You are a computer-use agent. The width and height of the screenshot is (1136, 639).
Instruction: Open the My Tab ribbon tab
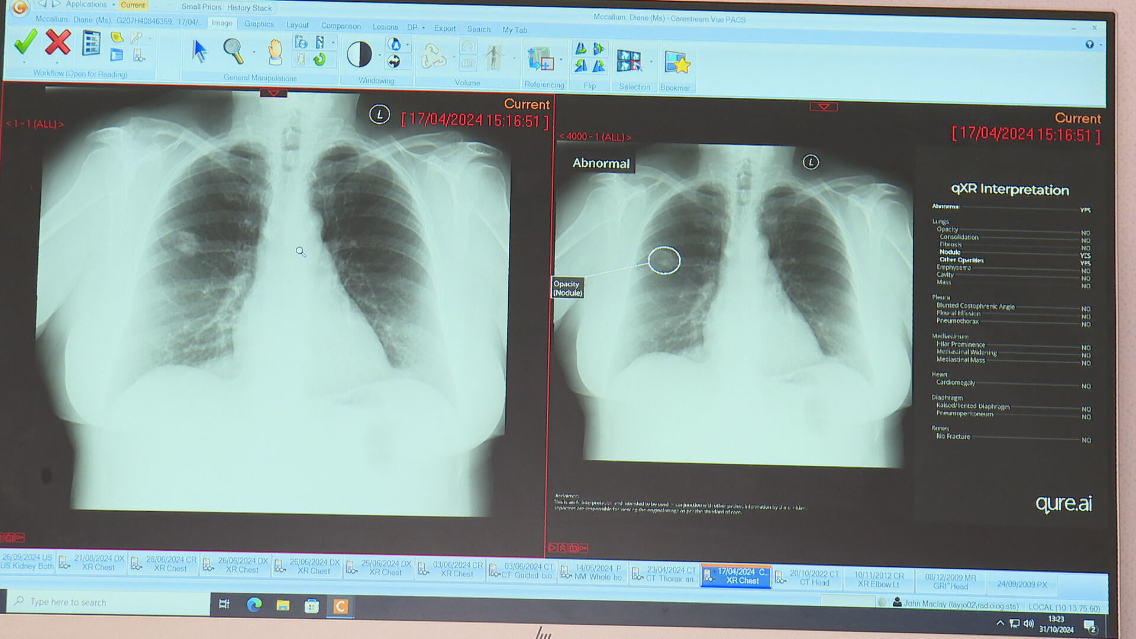(515, 30)
